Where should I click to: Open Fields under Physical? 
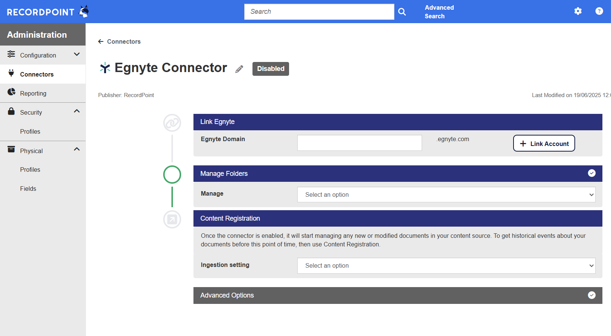tap(28, 189)
